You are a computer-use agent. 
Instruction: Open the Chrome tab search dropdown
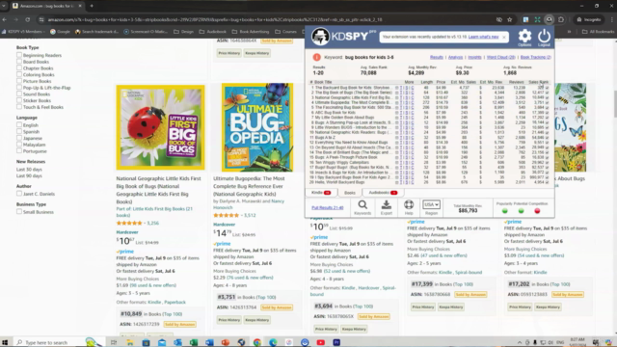4,6
